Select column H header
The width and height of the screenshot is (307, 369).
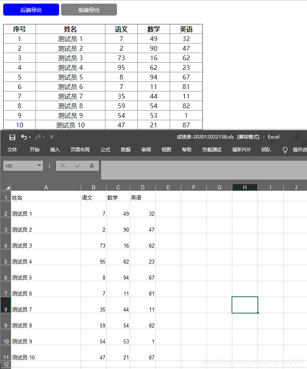(x=245, y=187)
